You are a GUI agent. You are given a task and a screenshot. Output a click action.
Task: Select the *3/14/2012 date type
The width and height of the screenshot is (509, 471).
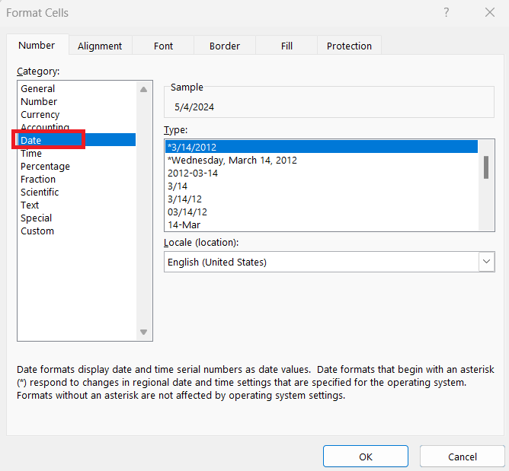pyautogui.click(x=322, y=147)
